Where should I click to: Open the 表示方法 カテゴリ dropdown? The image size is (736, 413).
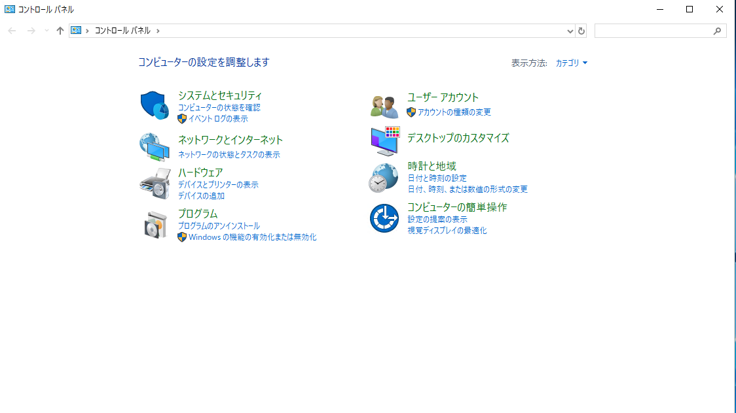[568, 63]
